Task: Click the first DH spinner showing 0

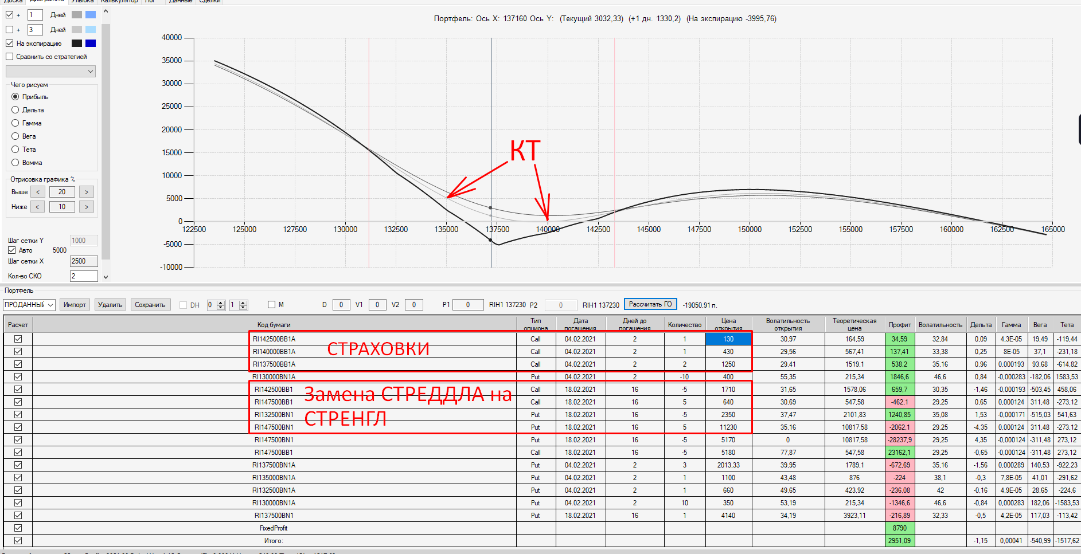Action: (216, 305)
